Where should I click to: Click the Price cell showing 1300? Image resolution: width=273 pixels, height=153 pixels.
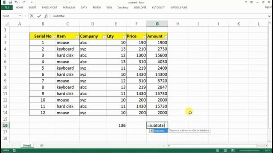pyautogui.click(x=136, y=55)
